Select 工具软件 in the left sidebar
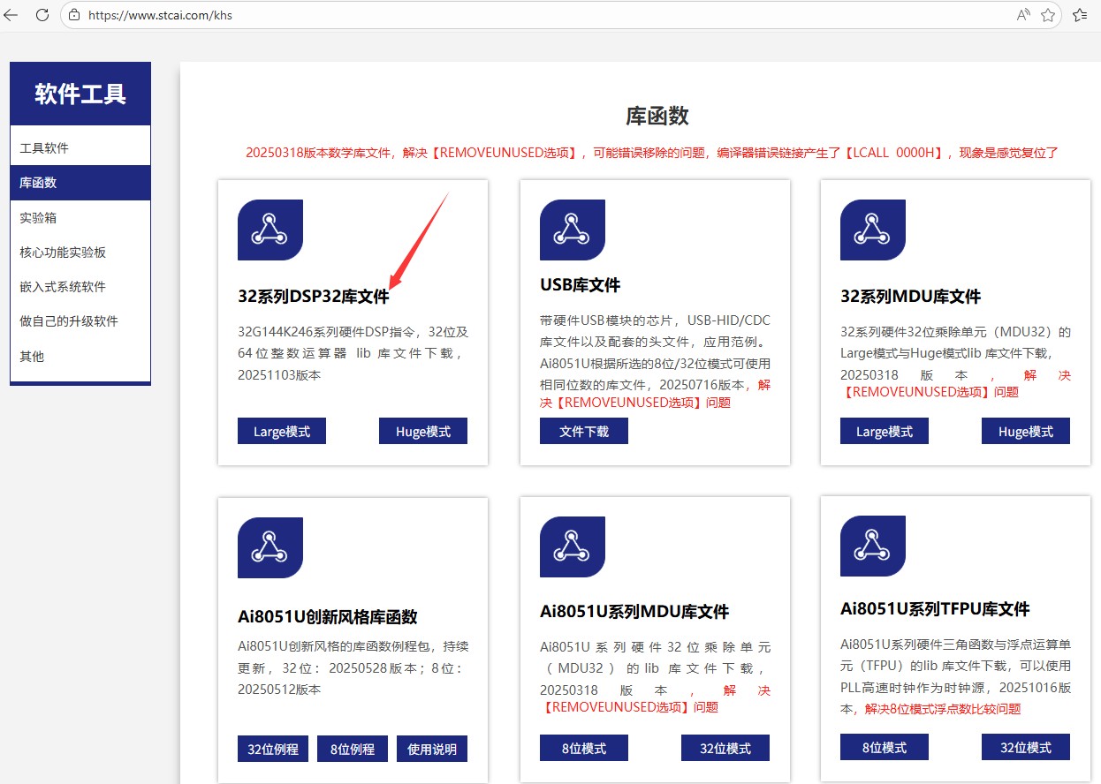Screen dimensions: 1101x784 47,147
